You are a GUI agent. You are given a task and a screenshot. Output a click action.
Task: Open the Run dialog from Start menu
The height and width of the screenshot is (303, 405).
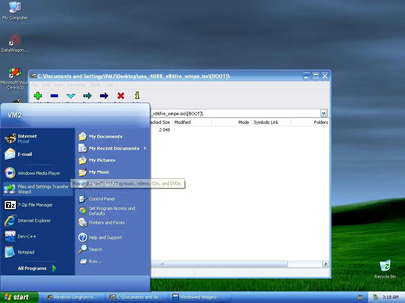(x=112, y=261)
